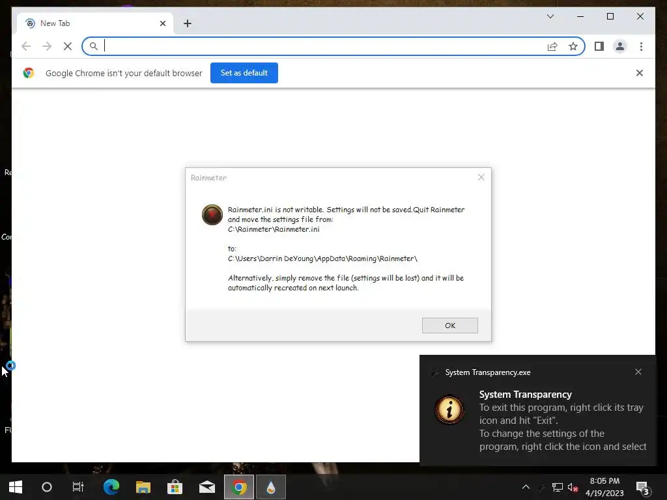Open Chrome three-dot menu
The width and height of the screenshot is (667, 500).
(641, 46)
